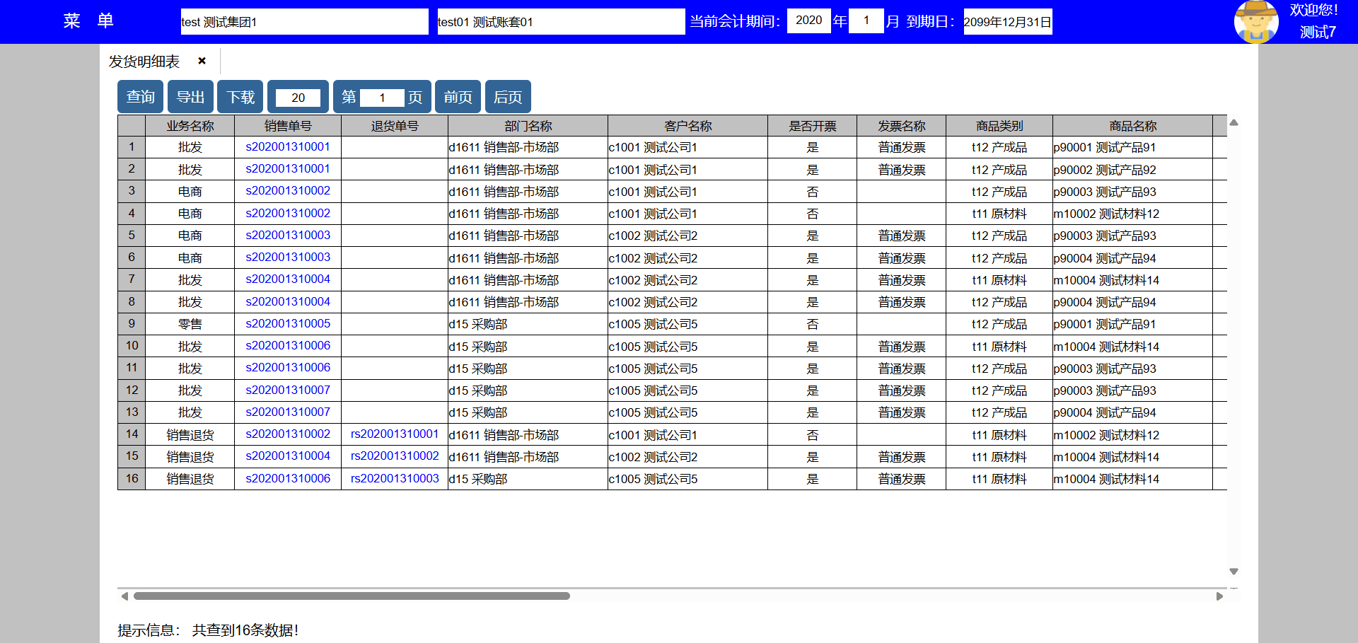Click the horizontal scrollbar right arrow
The width and height of the screenshot is (1358, 643).
click(x=1219, y=596)
